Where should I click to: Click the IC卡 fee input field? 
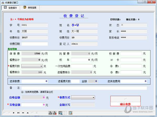(131, 60)
